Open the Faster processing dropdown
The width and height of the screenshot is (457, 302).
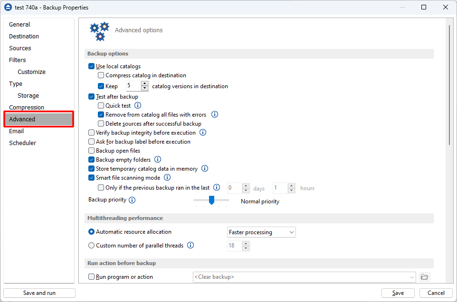click(x=261, y=232)
